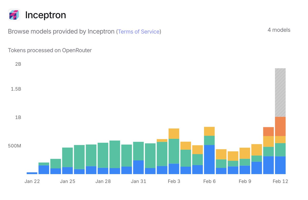Click the 'Jan 31' x-axis label

pos(138,181)
